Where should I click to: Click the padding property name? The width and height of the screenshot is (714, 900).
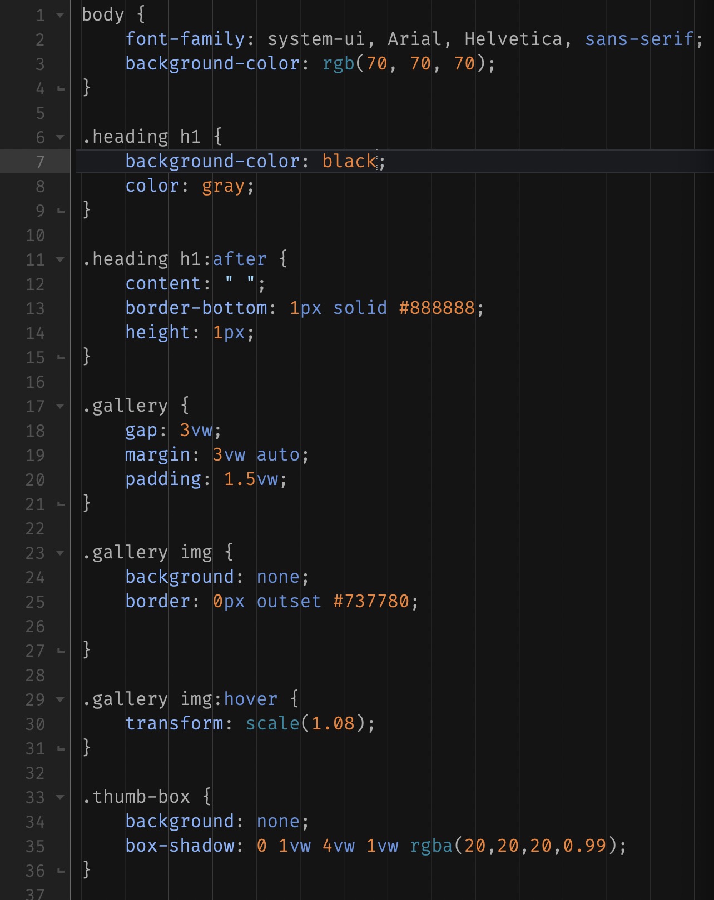[163, 479]
